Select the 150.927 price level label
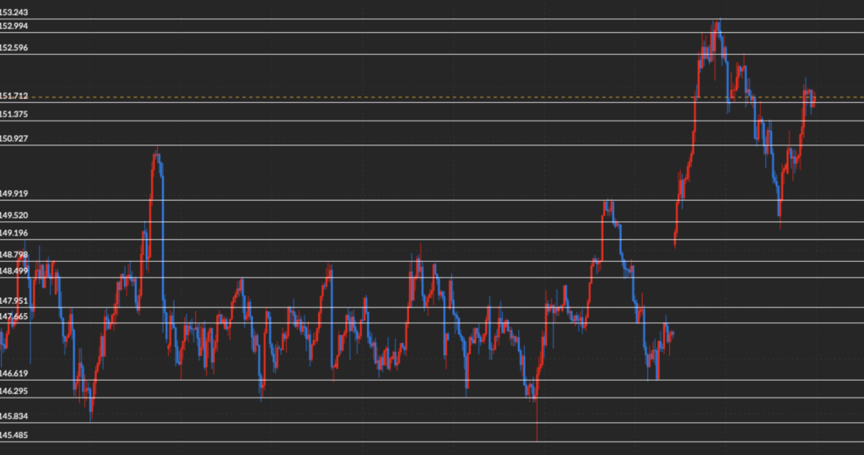 click(x=13, y=138)
